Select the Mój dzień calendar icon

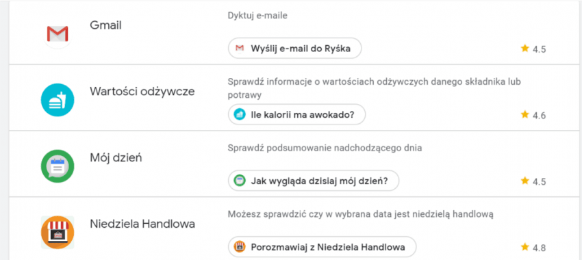click(x=57, y=166)
